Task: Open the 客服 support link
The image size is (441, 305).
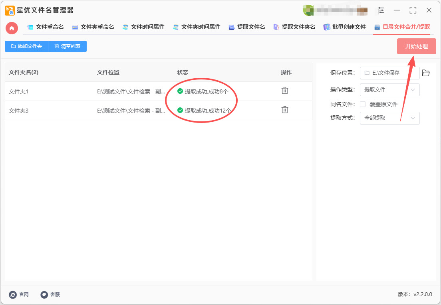Action: point(50,295)
